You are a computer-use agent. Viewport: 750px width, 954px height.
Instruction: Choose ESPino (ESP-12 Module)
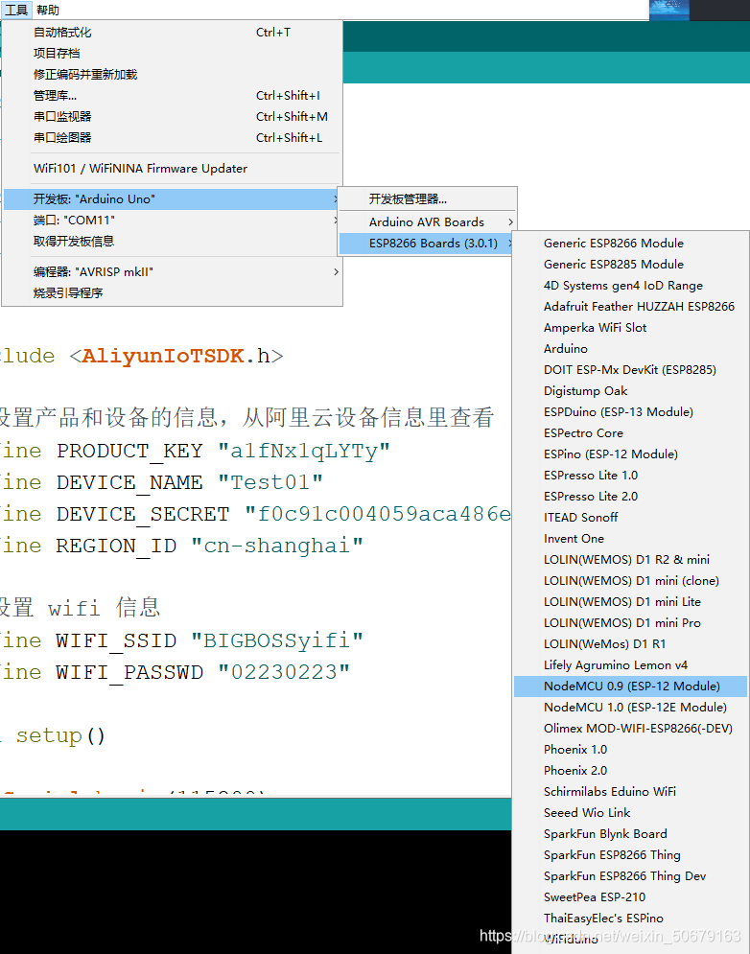click(631, 454)
